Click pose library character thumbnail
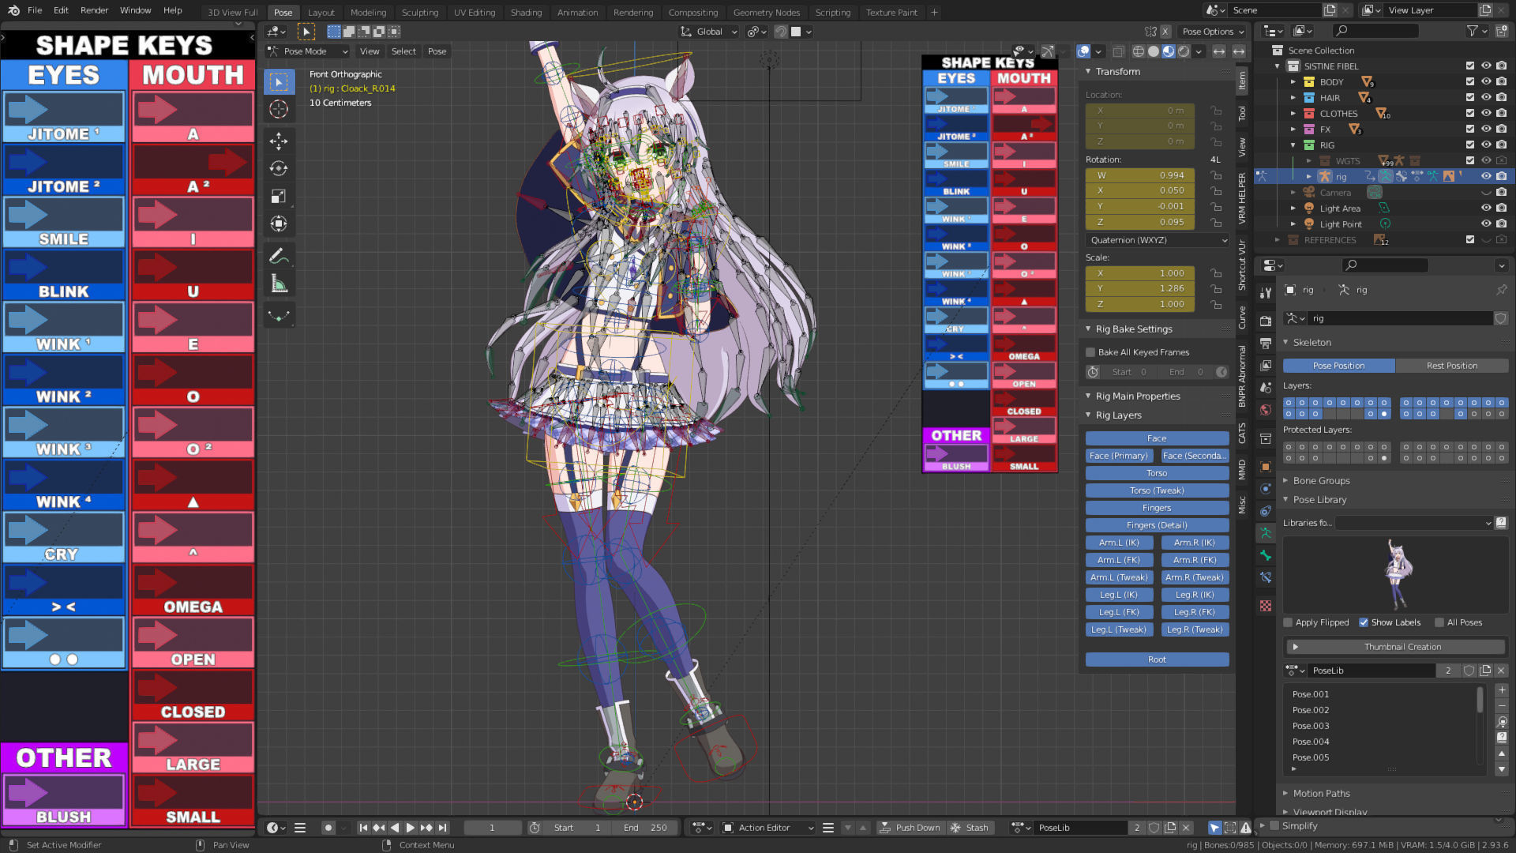 (1397, 574)
